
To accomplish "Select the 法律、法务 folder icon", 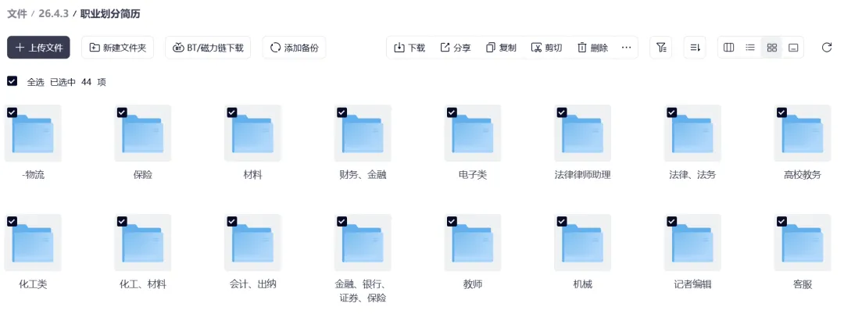I will (692, 134).
